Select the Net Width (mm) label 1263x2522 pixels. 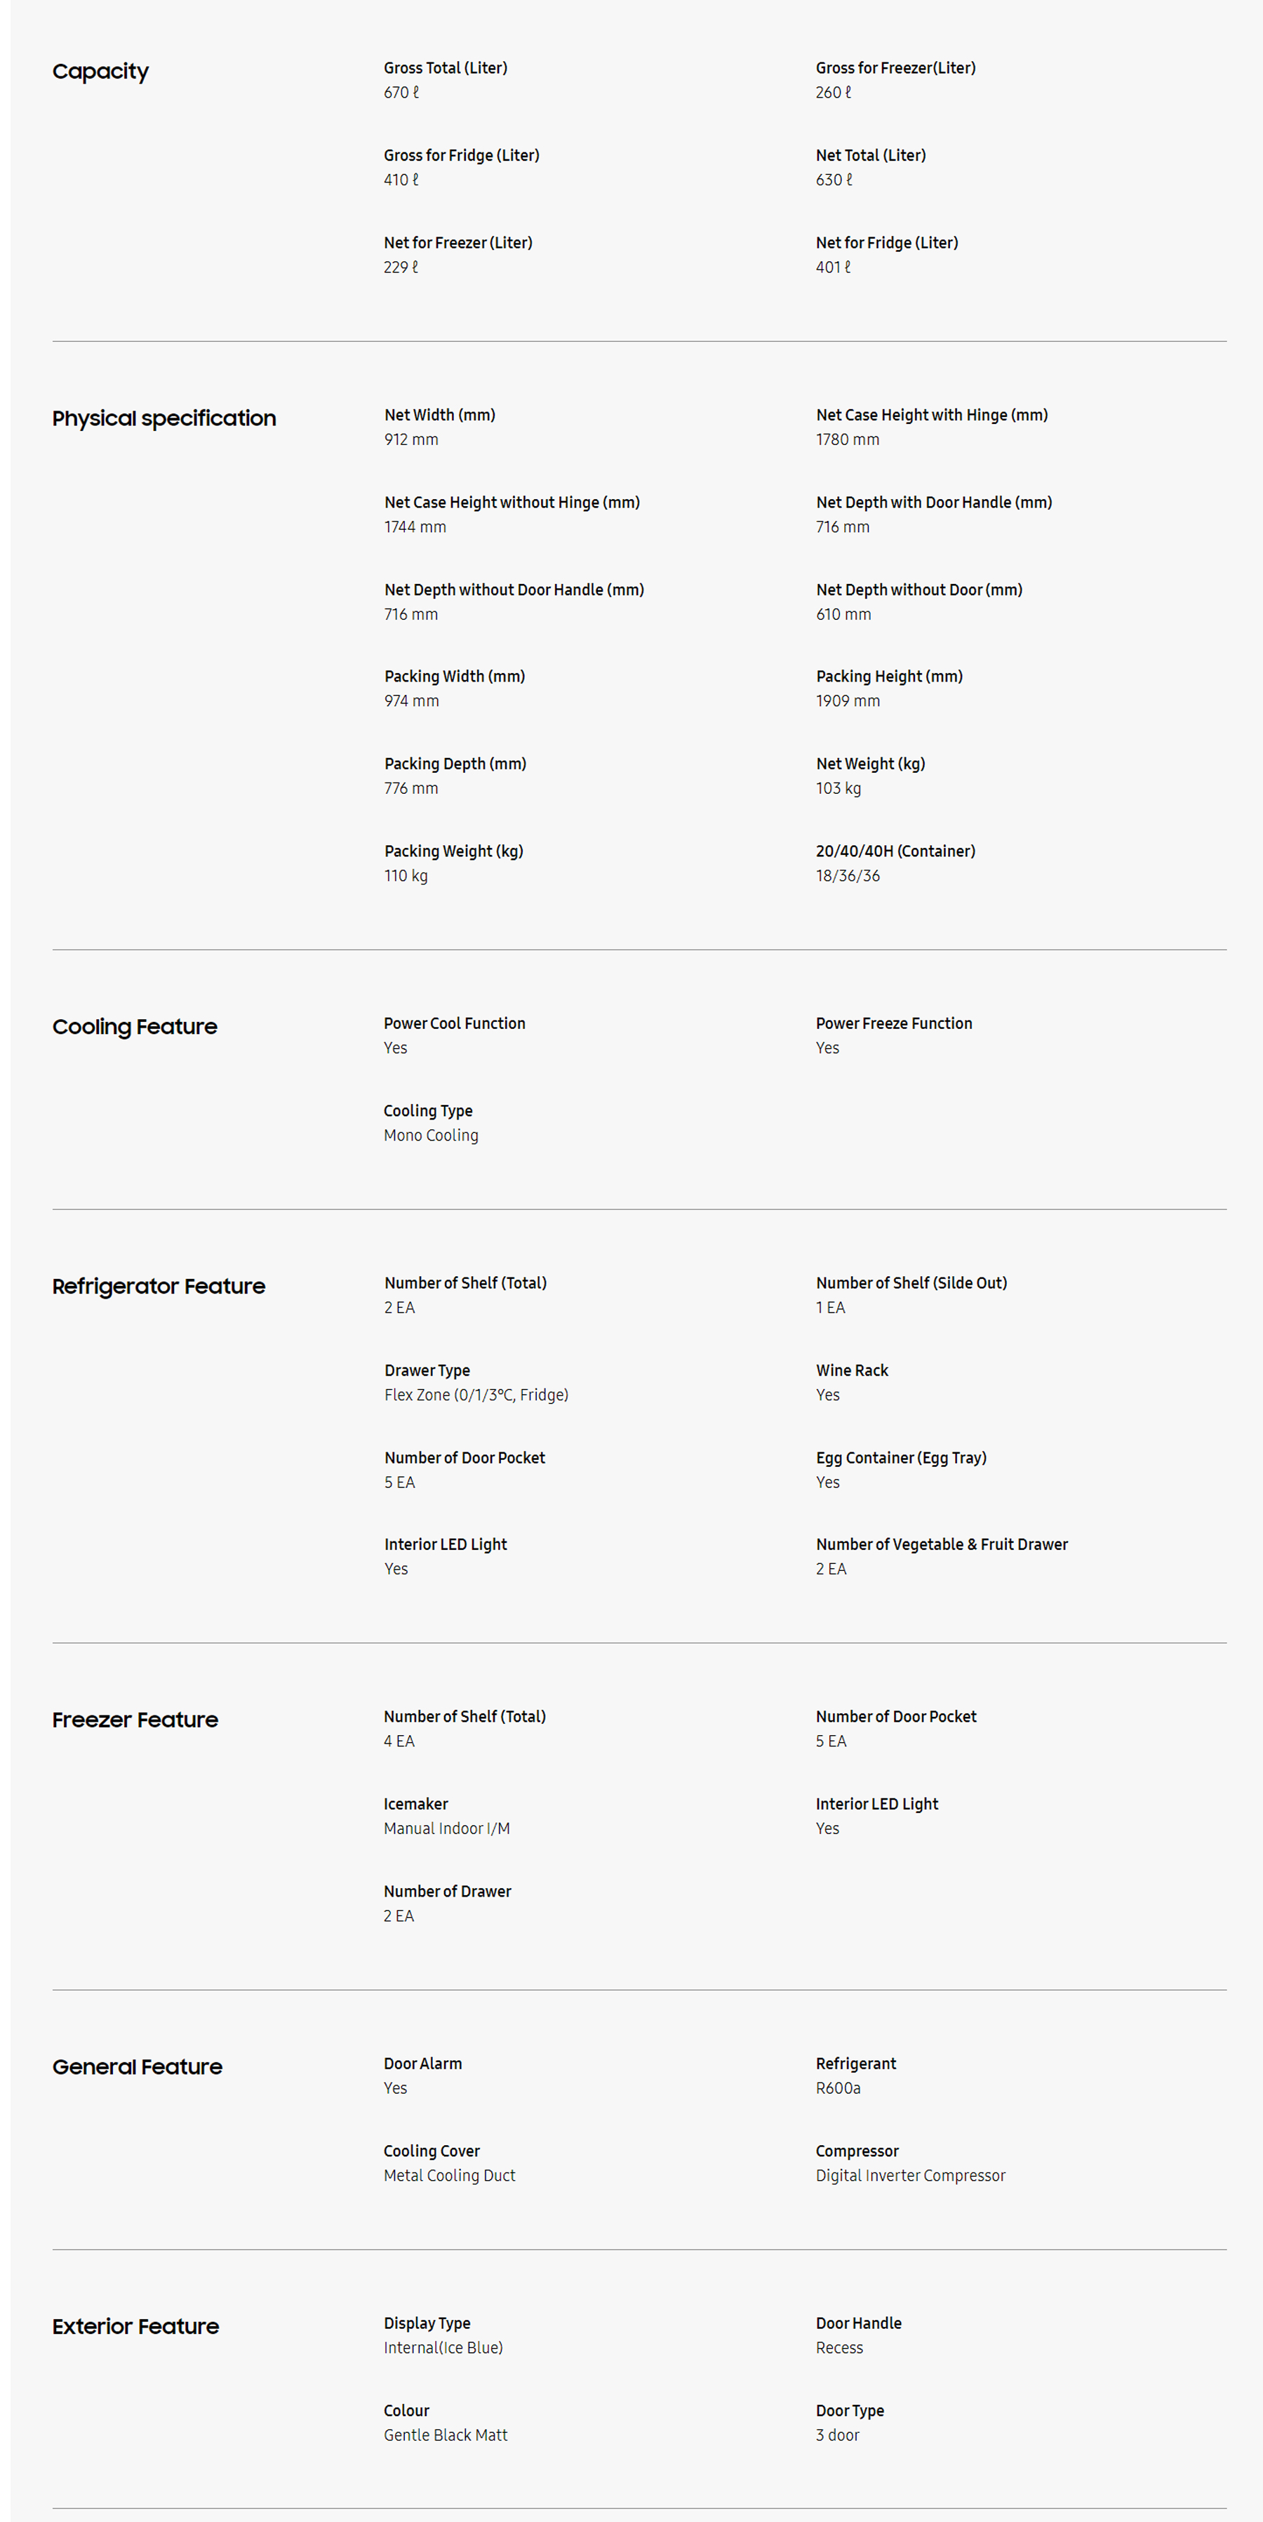pyautogui.click(x=439, y=415)
